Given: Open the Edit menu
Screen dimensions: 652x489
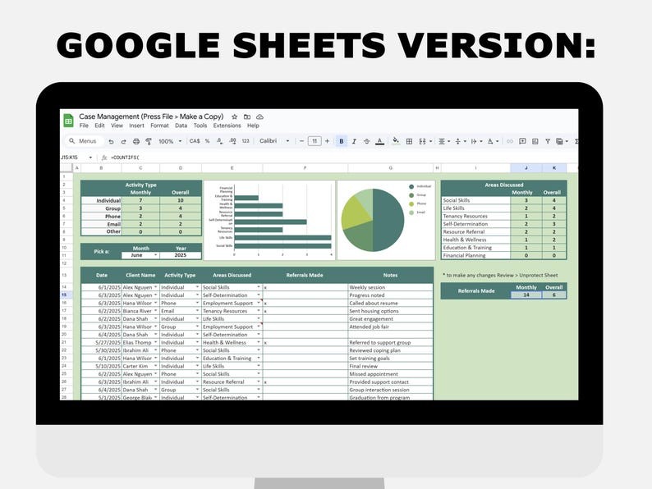Looking at the screenshot, I should (x=99, y=126).
